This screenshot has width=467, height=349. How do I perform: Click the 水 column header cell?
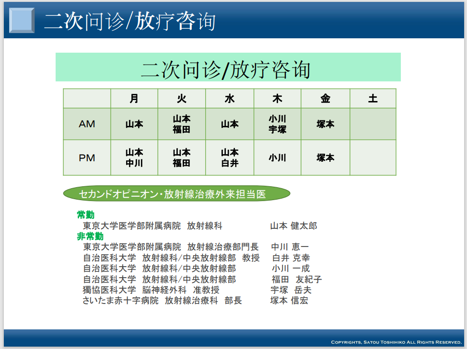tap(230, 99)
